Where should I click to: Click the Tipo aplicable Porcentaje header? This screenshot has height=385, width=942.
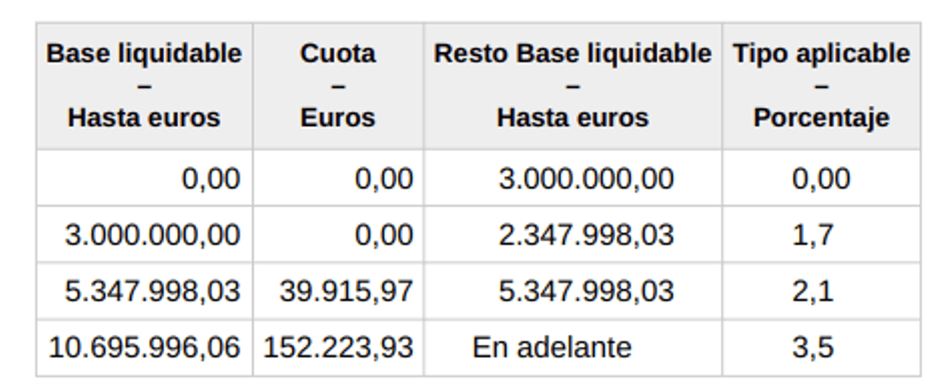[x=822, y=86]
